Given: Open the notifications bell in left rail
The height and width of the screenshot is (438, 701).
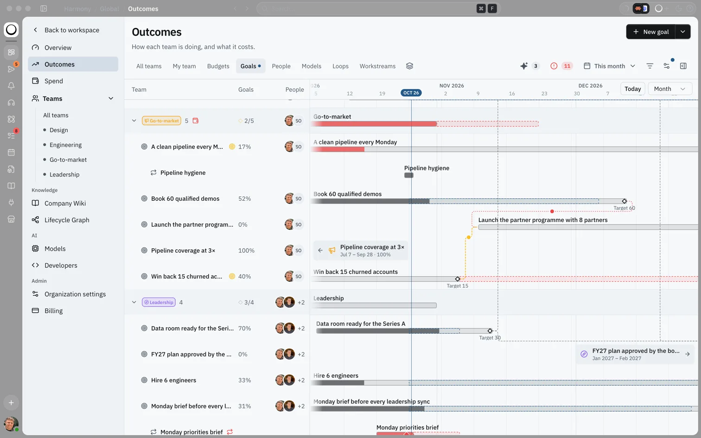Looking at the screenshot, I should tap(11, 86).
